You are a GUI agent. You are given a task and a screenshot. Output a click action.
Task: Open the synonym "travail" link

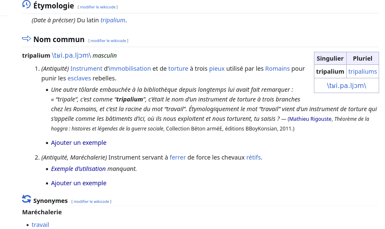coord(40,225)
